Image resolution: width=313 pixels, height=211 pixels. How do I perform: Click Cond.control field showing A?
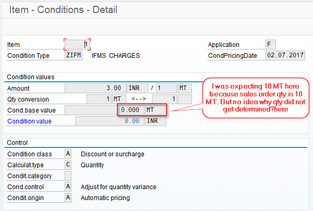68,187
